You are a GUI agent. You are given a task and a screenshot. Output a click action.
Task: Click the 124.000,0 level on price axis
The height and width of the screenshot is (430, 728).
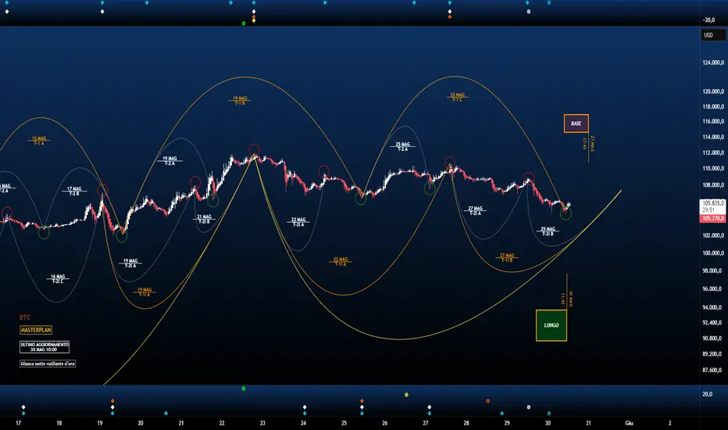point(714,63)
